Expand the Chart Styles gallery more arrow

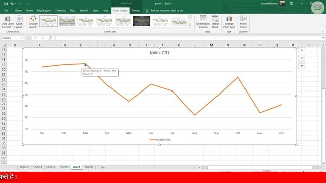pyautogui.click(x=190, y=26)
